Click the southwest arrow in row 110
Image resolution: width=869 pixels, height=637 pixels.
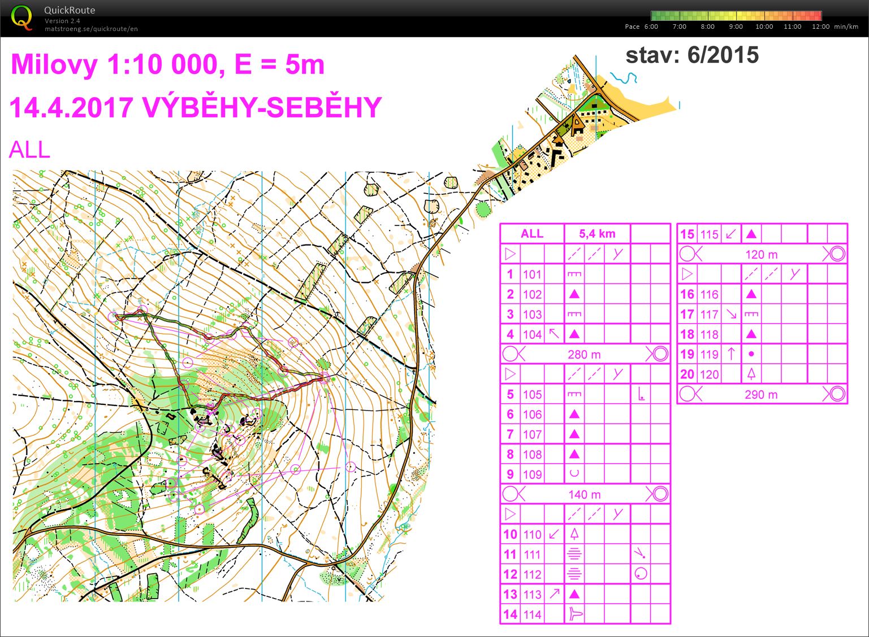click(554, 534)
